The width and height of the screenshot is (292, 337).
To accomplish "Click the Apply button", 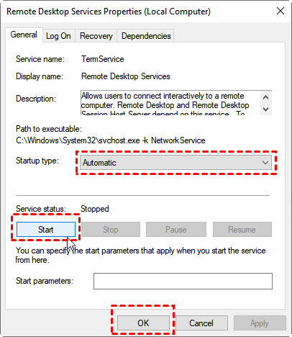I will [x=260, y=323].
